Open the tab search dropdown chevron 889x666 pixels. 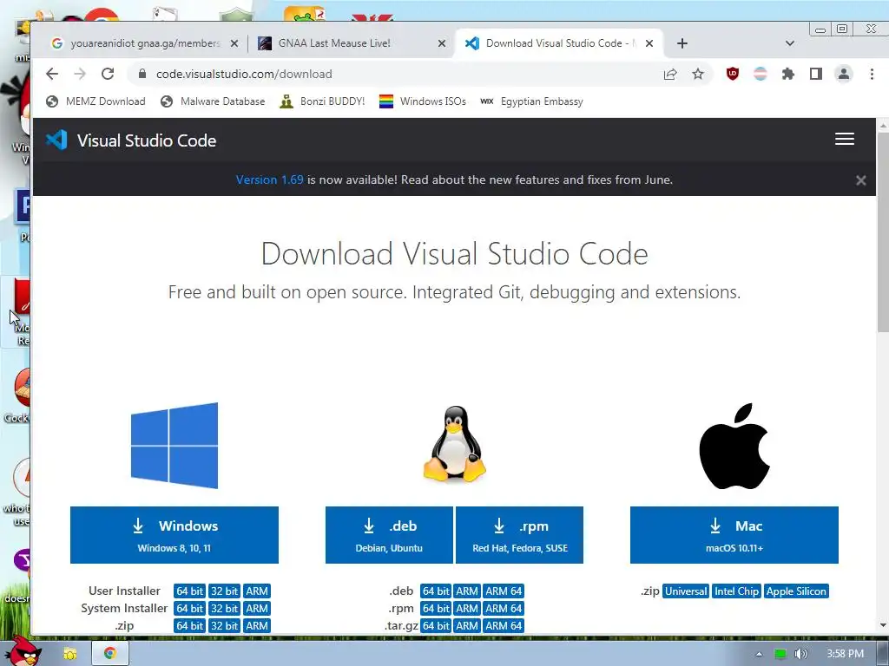tap(790, 43)
